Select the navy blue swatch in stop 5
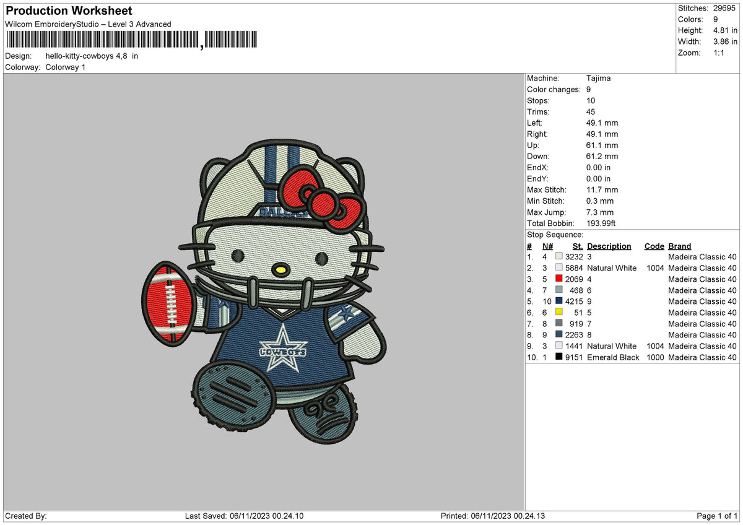Viewport: 743px width, 525px height. (559, 301)
